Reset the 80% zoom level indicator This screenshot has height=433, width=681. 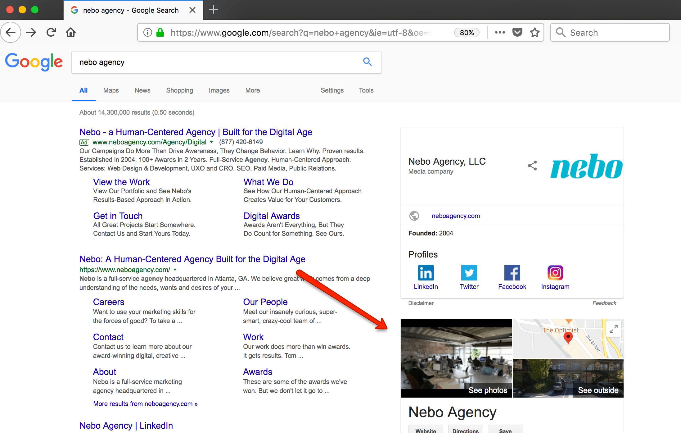[467, 33]
